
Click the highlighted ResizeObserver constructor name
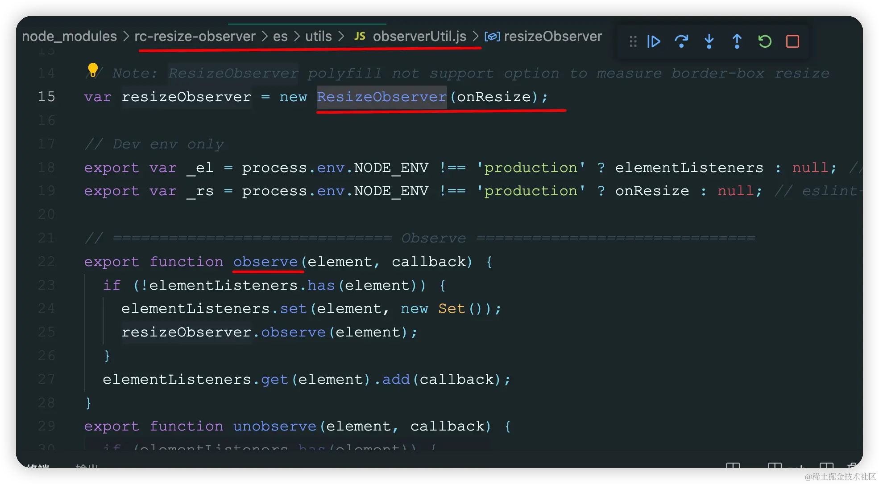point(381,97)
